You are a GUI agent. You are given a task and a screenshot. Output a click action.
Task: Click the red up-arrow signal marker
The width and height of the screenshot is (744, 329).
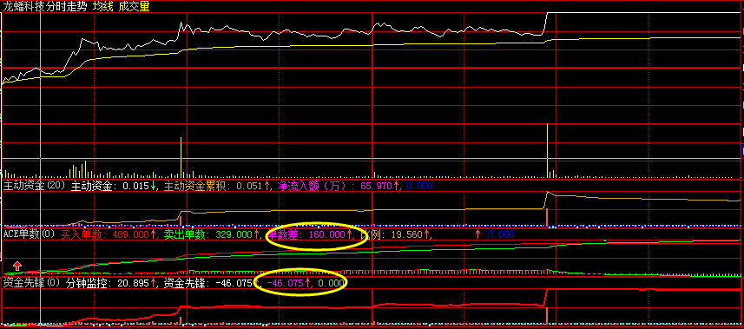pos(17,266)
